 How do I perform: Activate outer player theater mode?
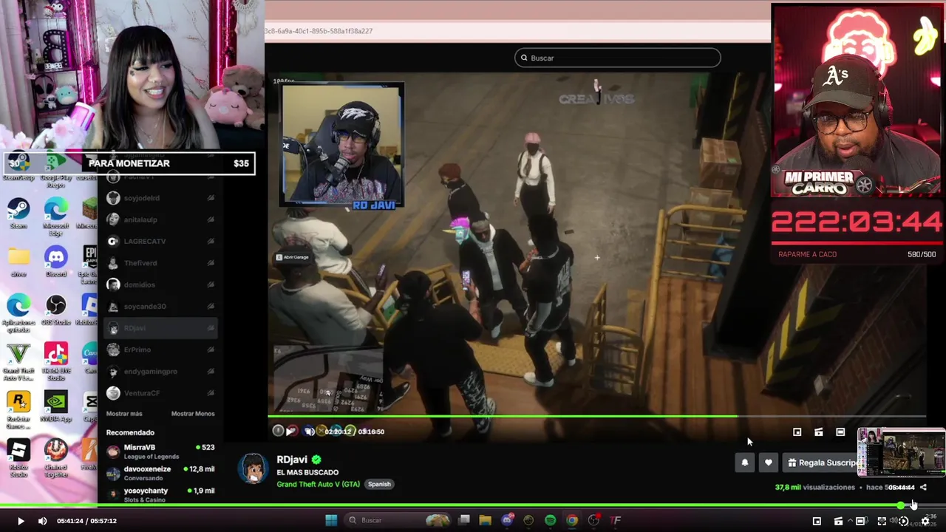(x=860, y=521)
